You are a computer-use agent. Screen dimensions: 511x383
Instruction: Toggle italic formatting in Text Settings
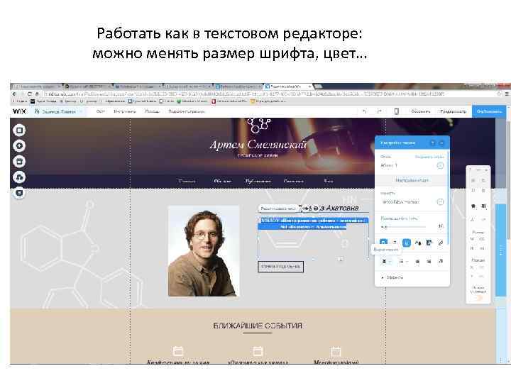click(x=395, y=243)
